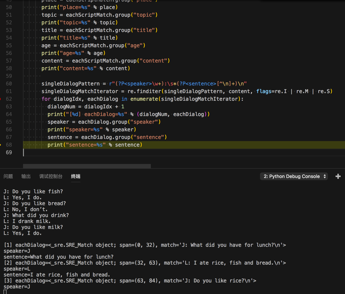Click the yellow debug arrow at line 68
Screen dimensions: 345x294
[x=0, y=145]
